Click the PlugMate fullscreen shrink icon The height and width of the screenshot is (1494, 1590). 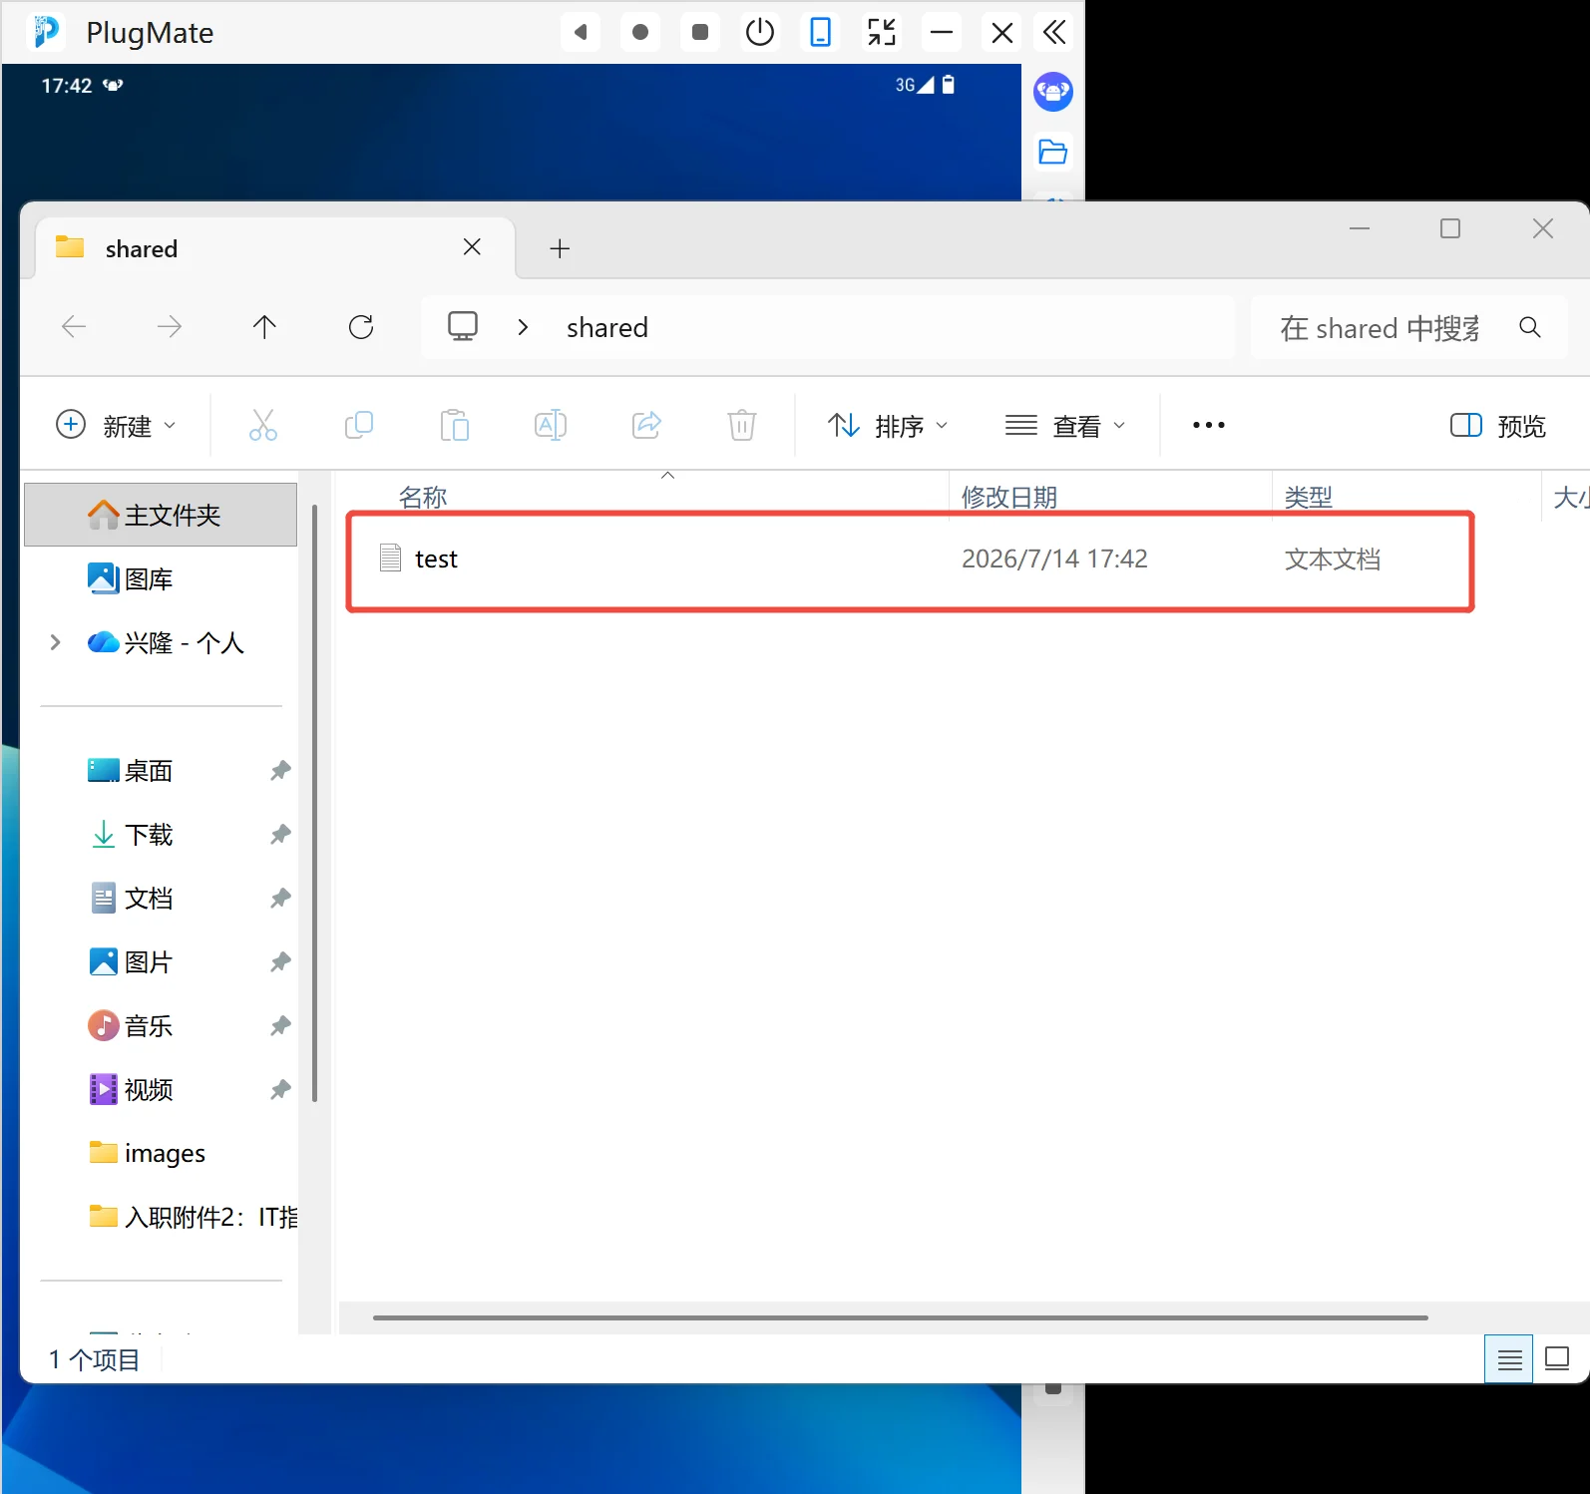tap(882, 33)
